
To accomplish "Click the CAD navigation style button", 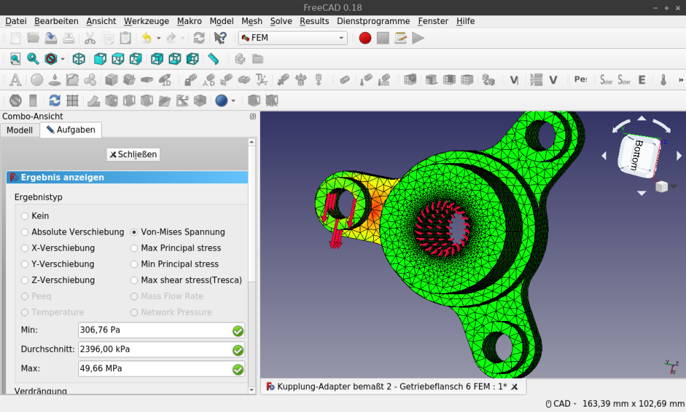I will [x=561, y=404].
